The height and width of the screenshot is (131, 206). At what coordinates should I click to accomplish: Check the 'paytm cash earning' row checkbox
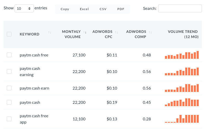[x=9, y=71]
